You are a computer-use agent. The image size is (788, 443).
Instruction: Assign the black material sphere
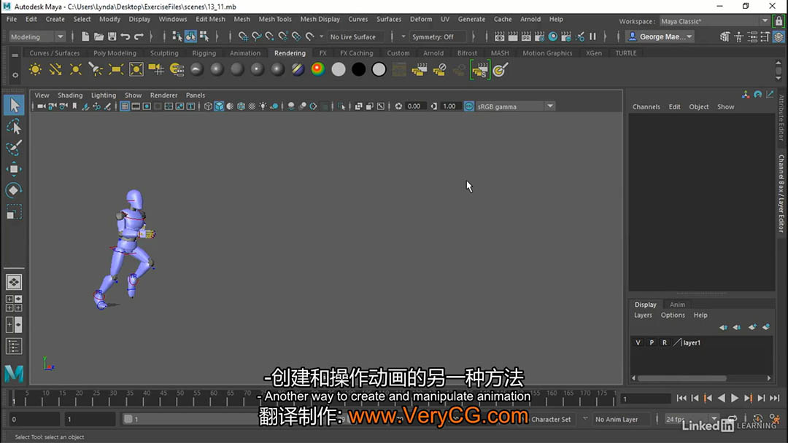[358, 69]
